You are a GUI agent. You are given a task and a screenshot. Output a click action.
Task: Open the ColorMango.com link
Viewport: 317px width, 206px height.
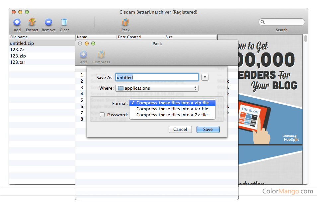287,192
